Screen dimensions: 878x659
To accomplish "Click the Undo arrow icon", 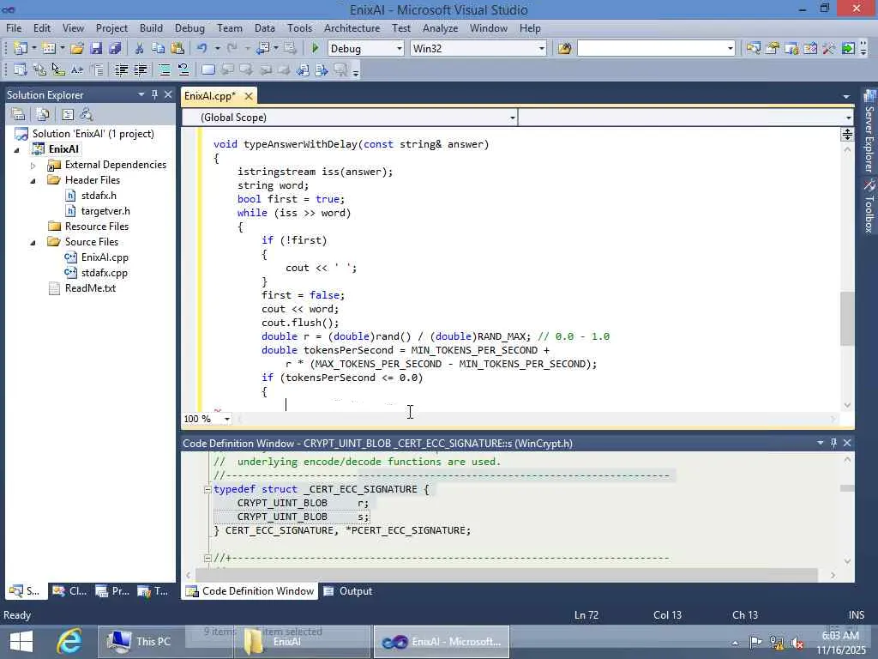I will point(202,49).
